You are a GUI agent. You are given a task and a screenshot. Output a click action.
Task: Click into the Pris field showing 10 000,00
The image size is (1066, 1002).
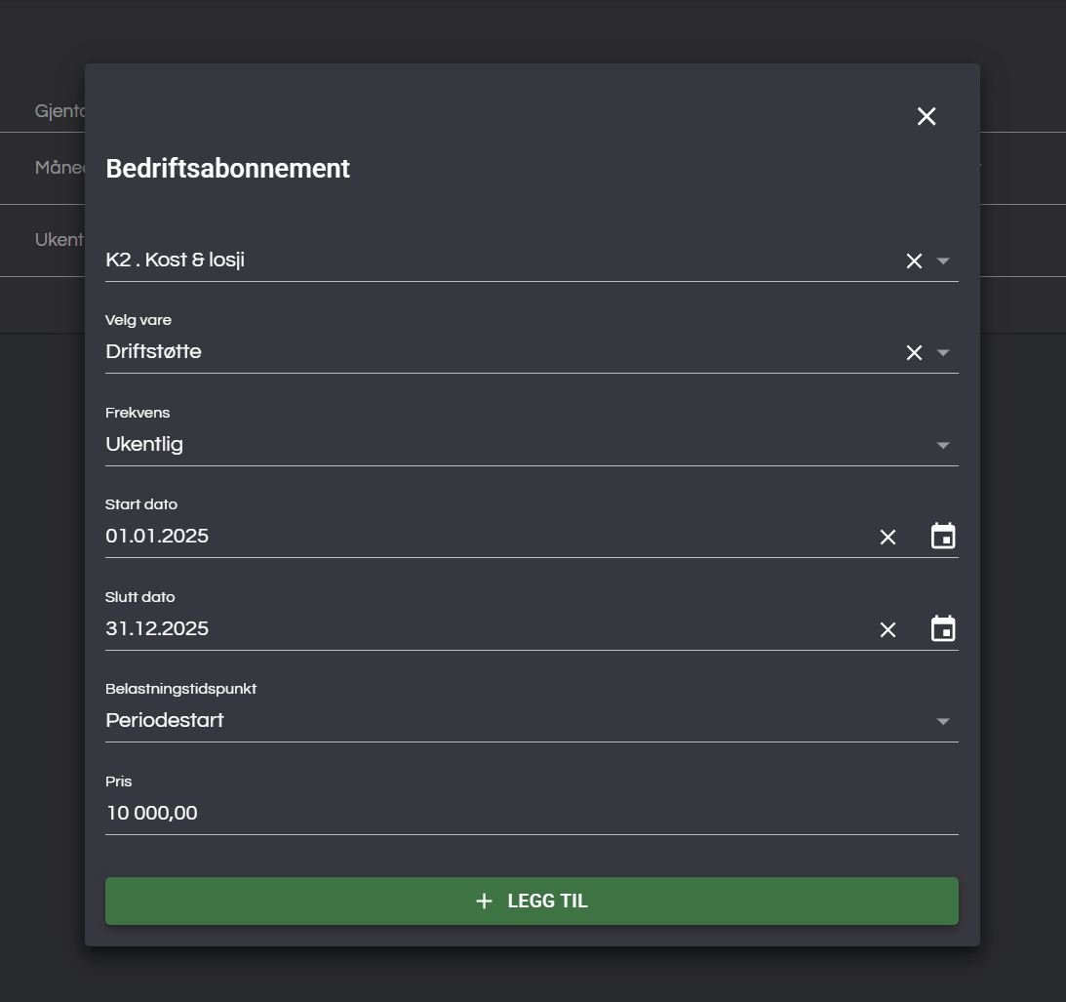tap(152, 813)
